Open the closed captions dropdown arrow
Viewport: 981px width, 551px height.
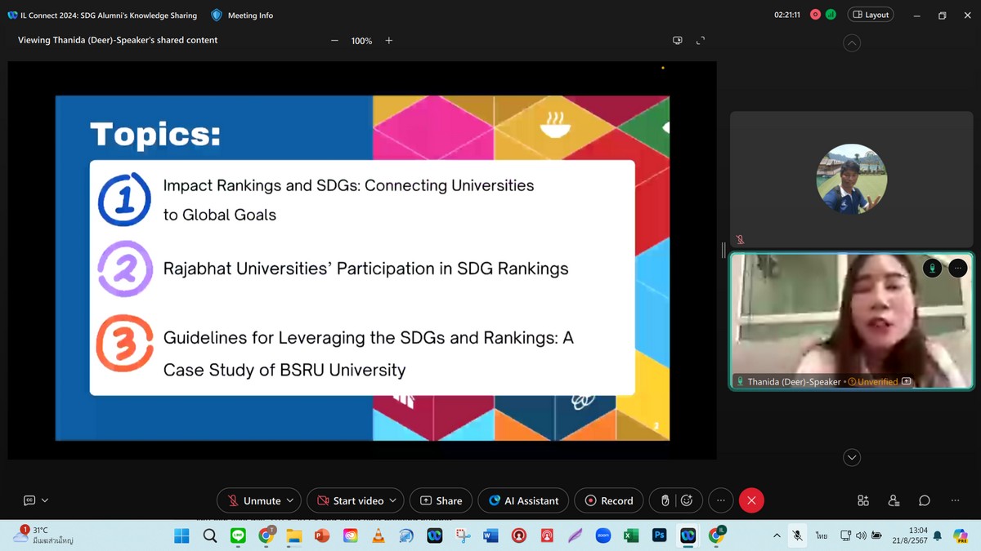[x=45, y=500]
